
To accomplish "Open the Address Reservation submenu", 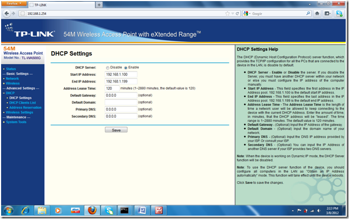I will [x=25, y=108].
